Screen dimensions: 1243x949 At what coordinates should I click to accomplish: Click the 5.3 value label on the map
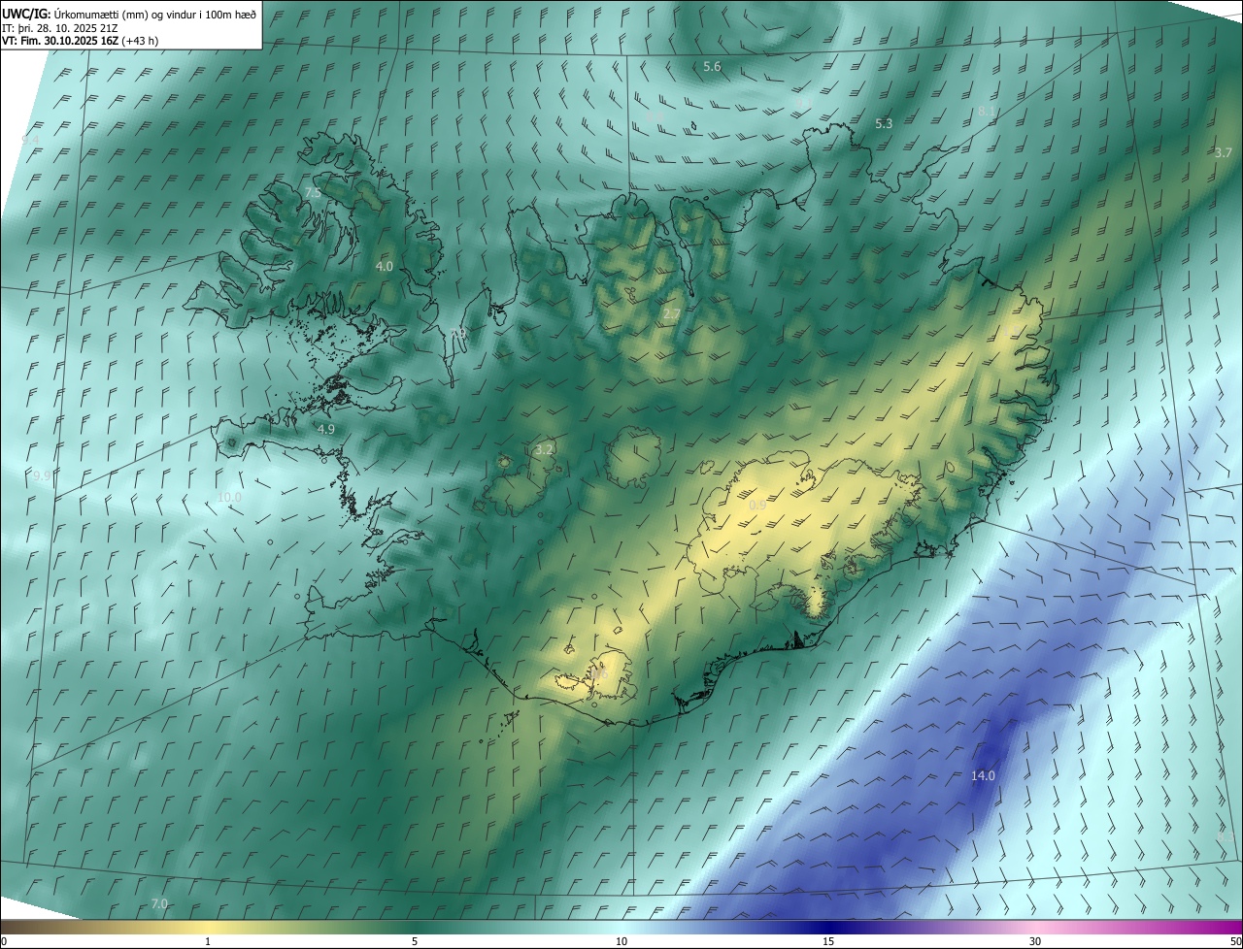click(x=884, y=124)
